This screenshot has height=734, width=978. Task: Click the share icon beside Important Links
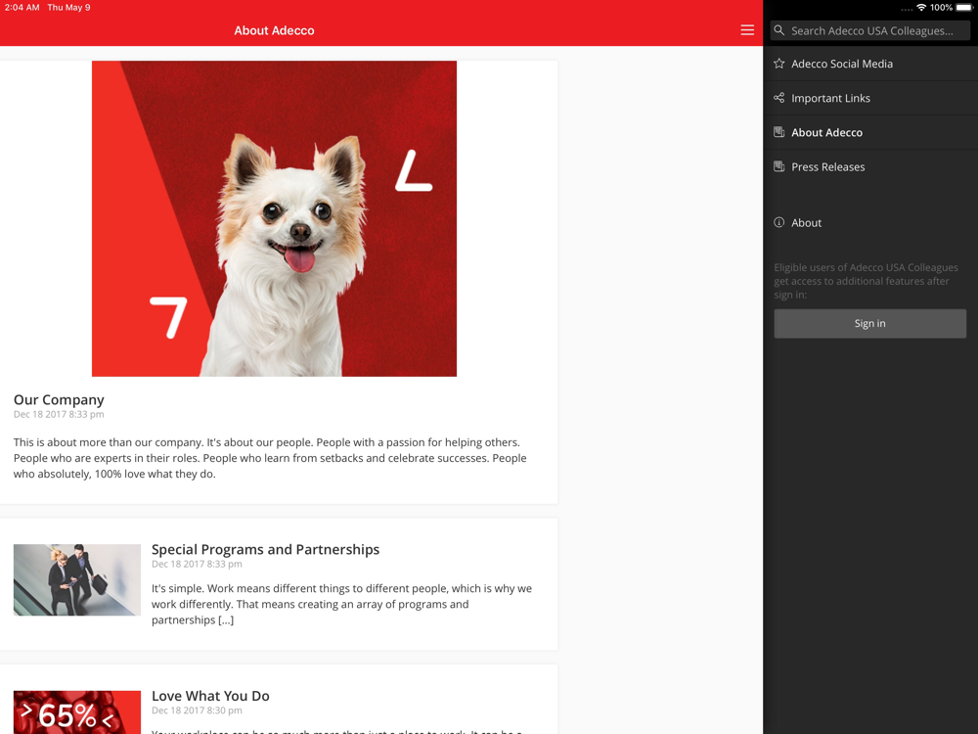coord(779,97)
